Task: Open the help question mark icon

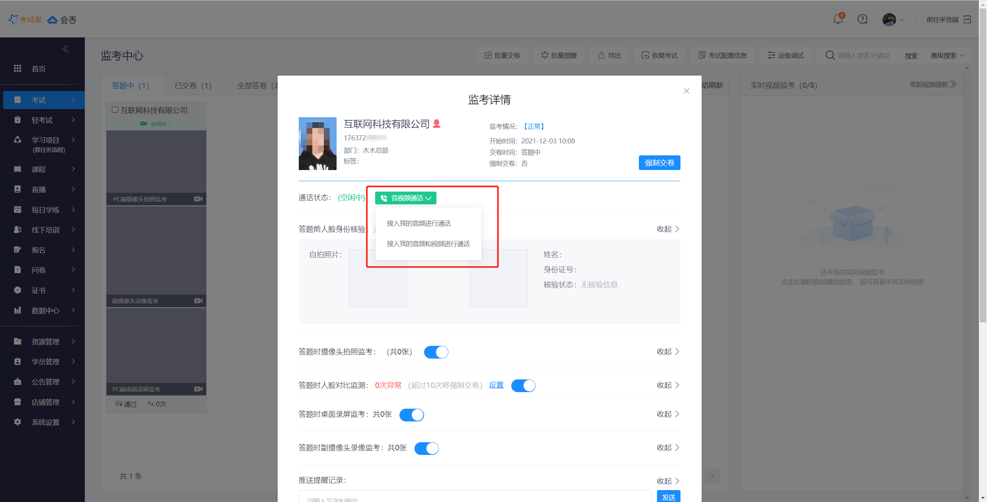Action: click(x=862, y=19)
